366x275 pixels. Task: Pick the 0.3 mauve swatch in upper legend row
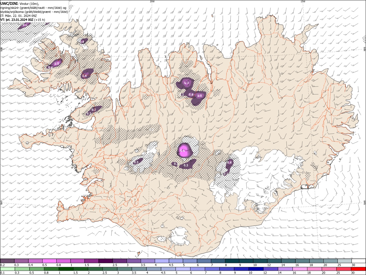coord(21,261)
